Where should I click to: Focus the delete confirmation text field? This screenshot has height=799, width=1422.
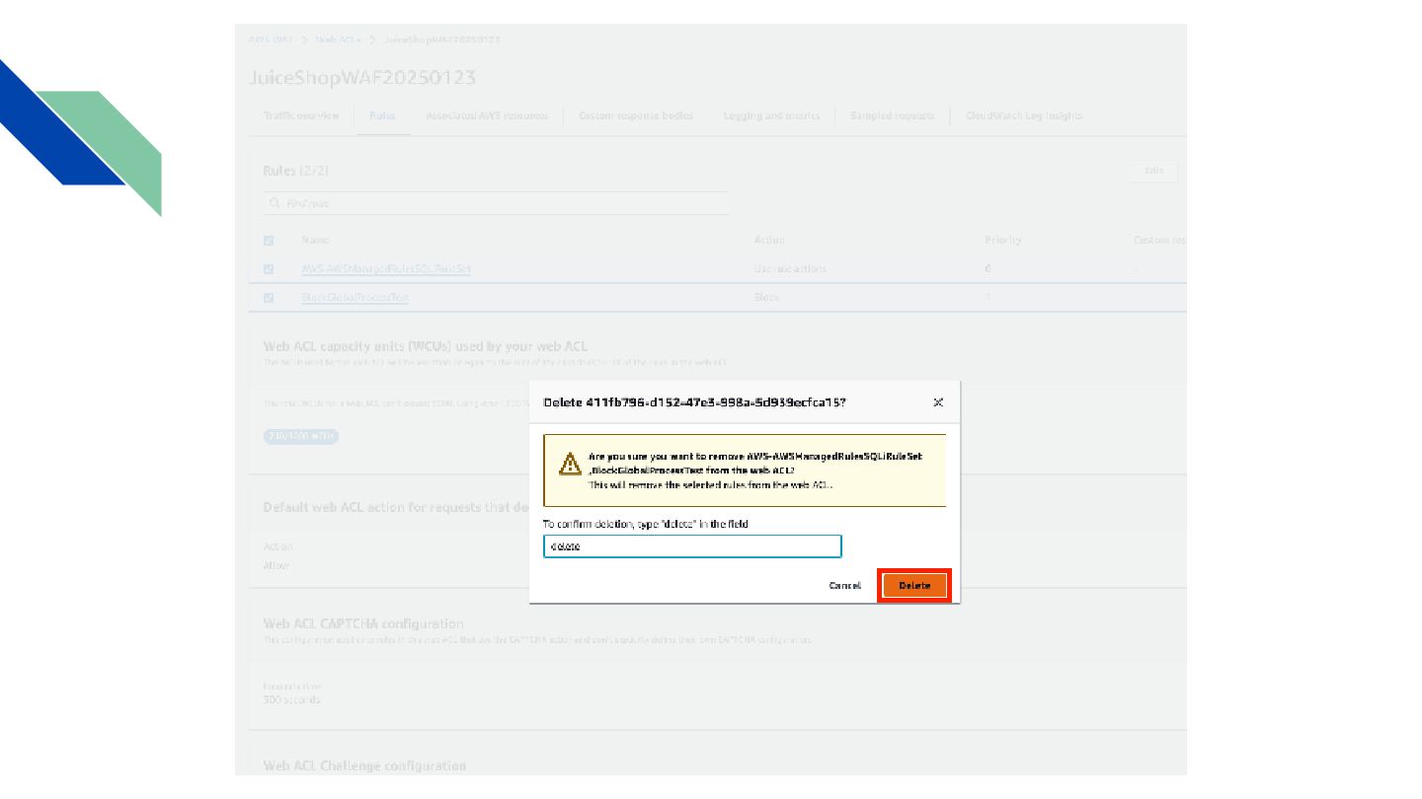pyautogui.click(x=692, y=546)
